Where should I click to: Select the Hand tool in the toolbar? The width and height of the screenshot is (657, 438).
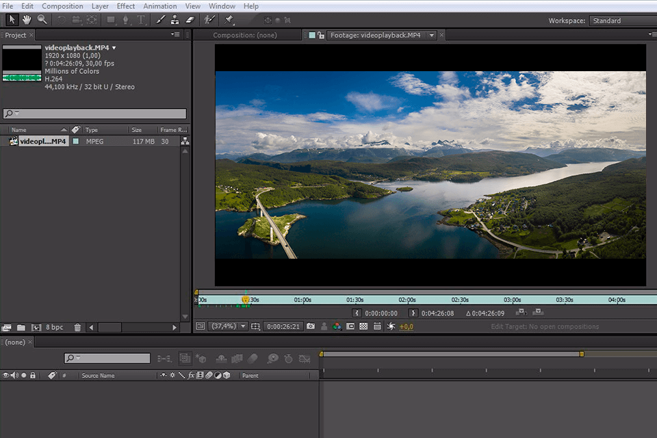(x=27, y=19)
